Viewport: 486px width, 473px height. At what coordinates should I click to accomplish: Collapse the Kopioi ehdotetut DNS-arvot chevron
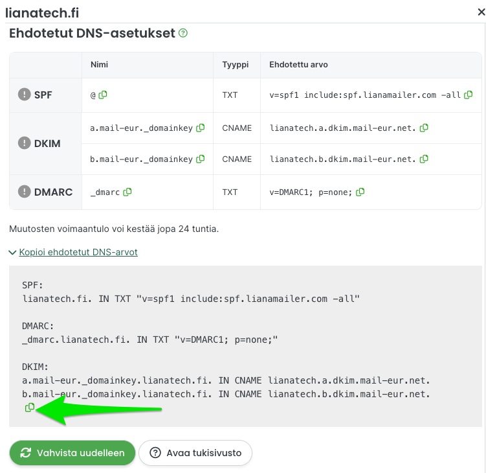click(12, 252)
